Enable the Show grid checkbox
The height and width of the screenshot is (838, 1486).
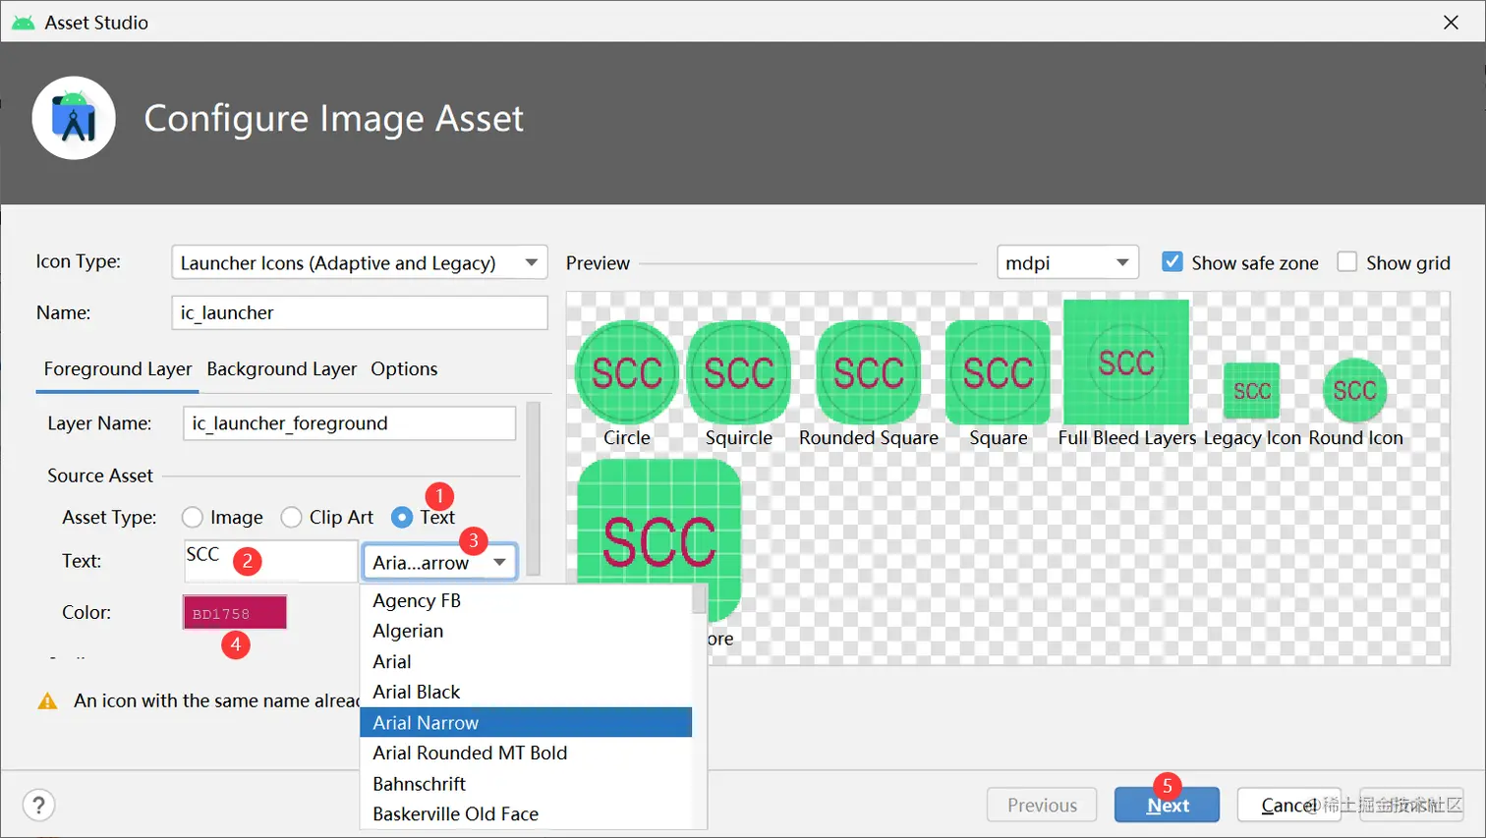[1345, 262]
